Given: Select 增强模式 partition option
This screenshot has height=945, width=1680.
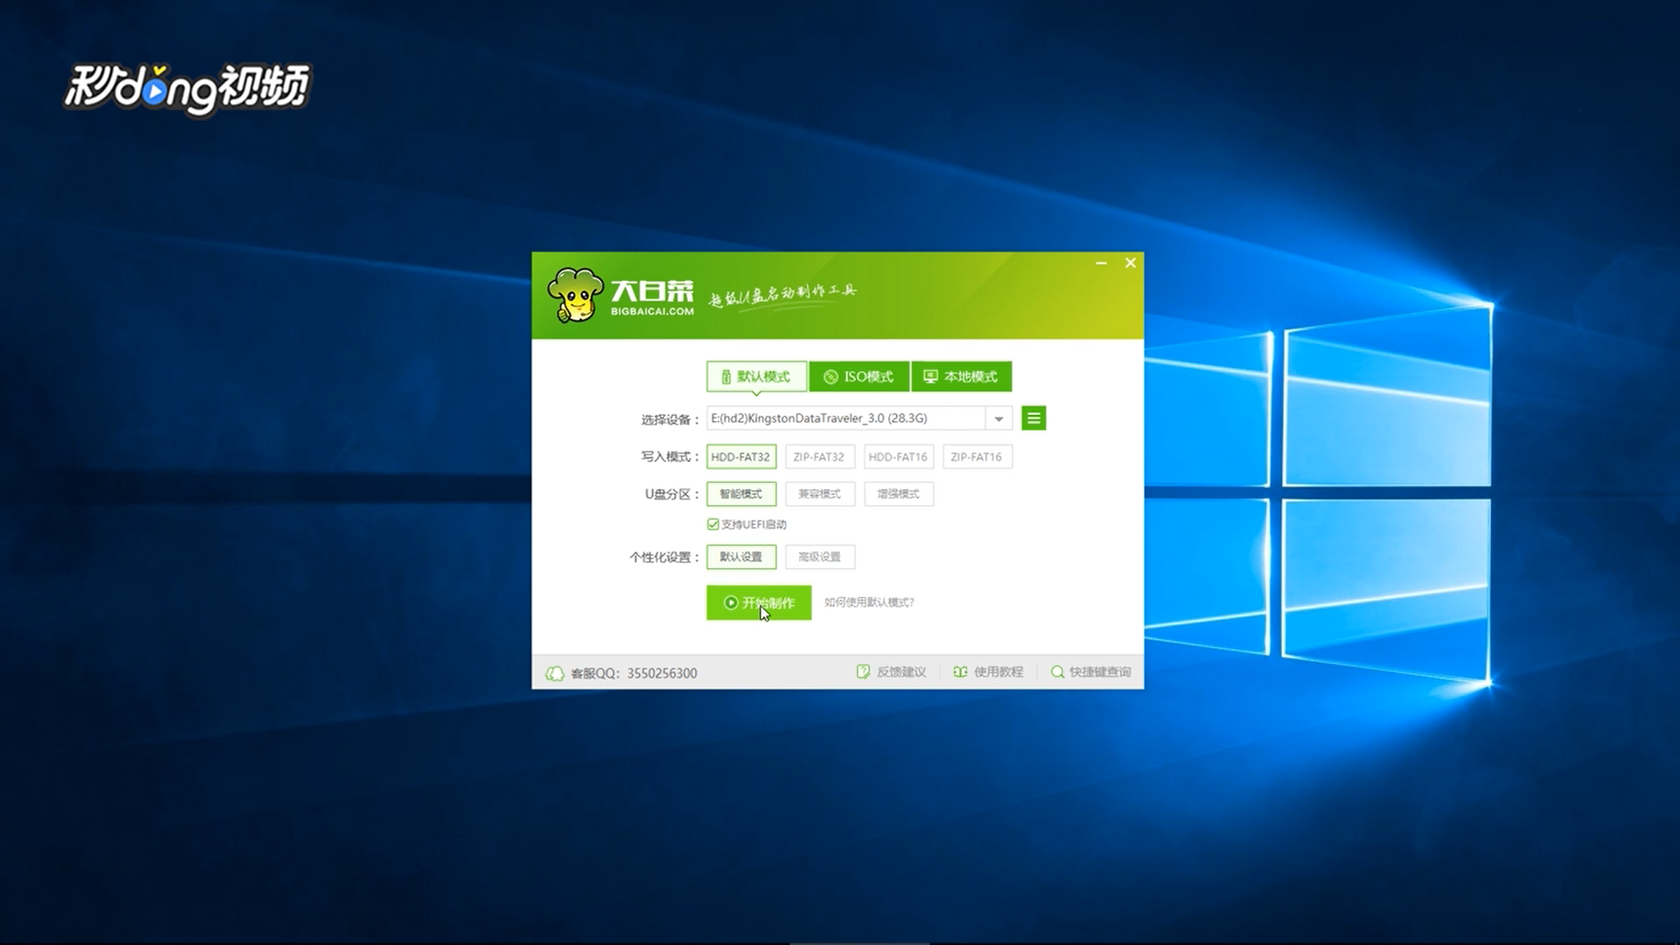Looking at the screenshot, I should click(x=898, y=494).
